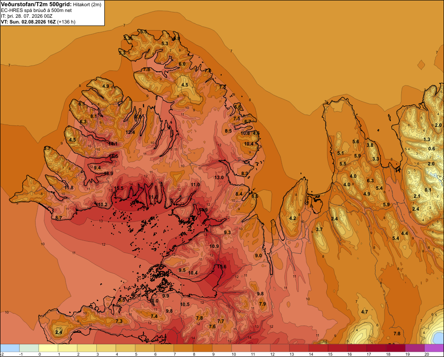Click the 5.1 temperature value

coord(341,153)
